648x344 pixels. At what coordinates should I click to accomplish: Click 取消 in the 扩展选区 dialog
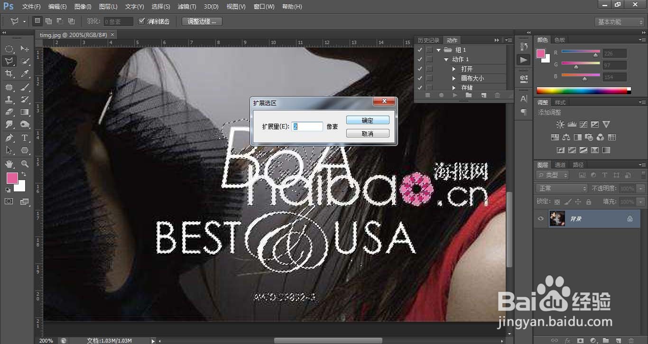368,134
